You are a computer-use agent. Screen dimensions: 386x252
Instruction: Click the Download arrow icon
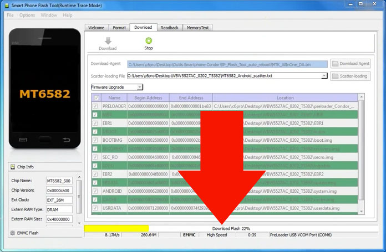tap(108, 40)
